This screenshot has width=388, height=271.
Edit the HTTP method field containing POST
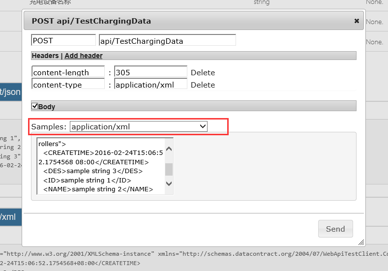coord(63,40)
